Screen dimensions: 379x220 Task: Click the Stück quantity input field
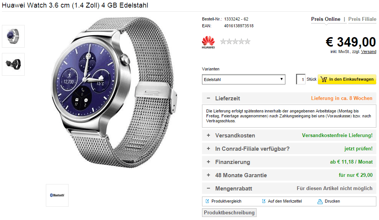[x=301, y=79]
